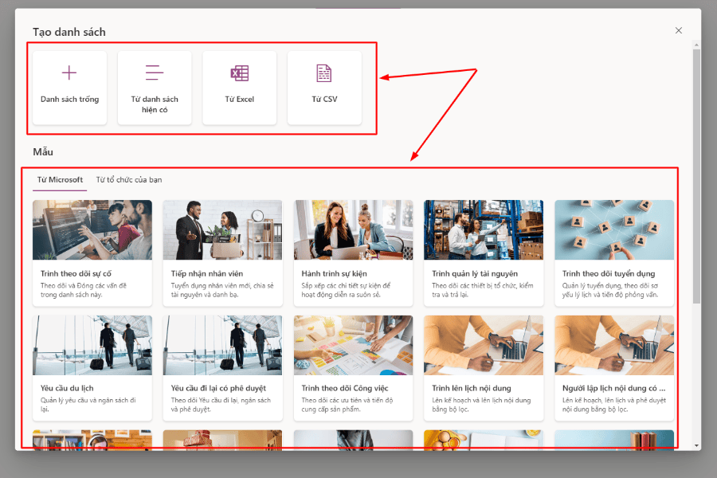The image size is (717, 478).
Task: Open the Hành trình sự kiện template image
Action: tap(353, 229)
